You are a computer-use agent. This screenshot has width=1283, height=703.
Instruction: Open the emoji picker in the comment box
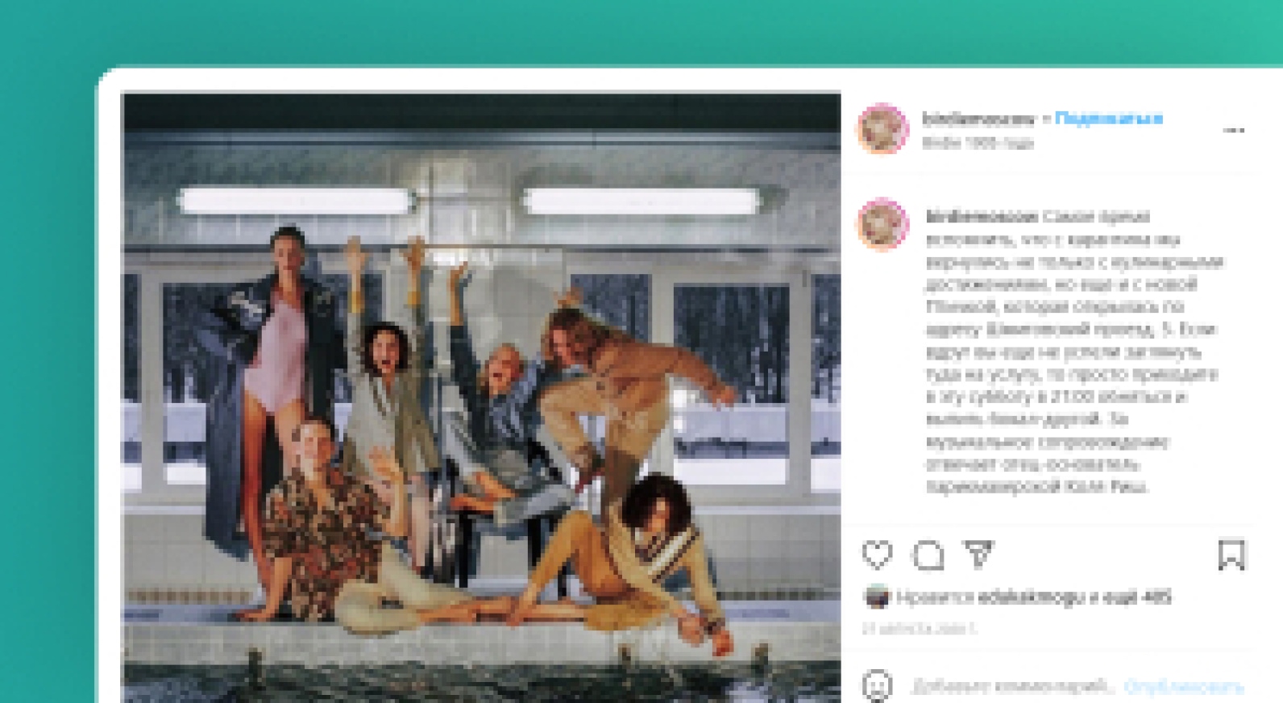pos(878,686)
